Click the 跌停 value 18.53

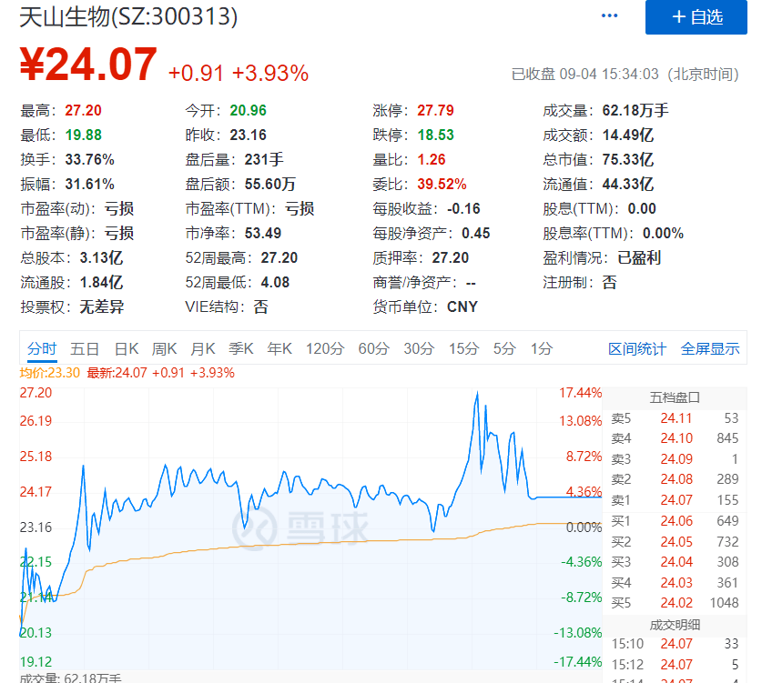coord(435,135)
